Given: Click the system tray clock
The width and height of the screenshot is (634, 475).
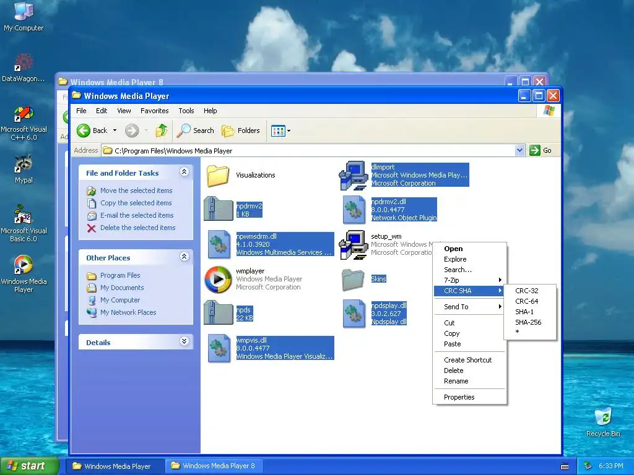Looking at the screenshot, I should pos(610,466).
